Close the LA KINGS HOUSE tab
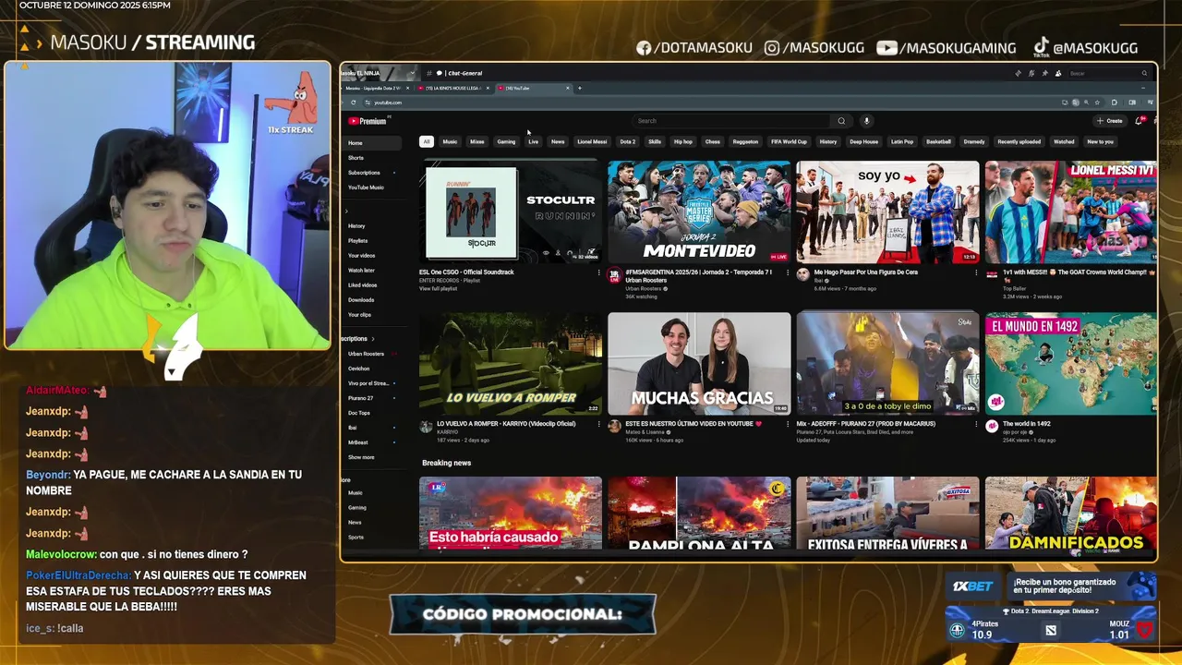 [488, 88]
